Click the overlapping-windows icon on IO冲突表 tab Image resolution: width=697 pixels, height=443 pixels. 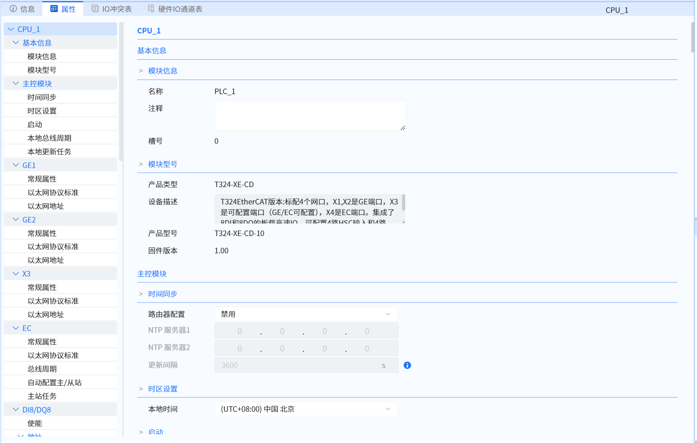[x=96, y=8]
